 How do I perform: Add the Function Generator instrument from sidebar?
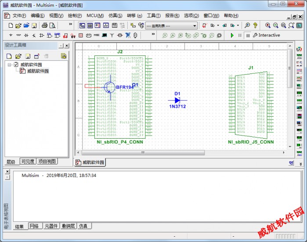[299, 57]
